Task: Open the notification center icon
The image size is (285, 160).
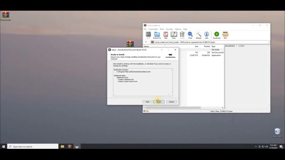Action: tap(281, 147)
